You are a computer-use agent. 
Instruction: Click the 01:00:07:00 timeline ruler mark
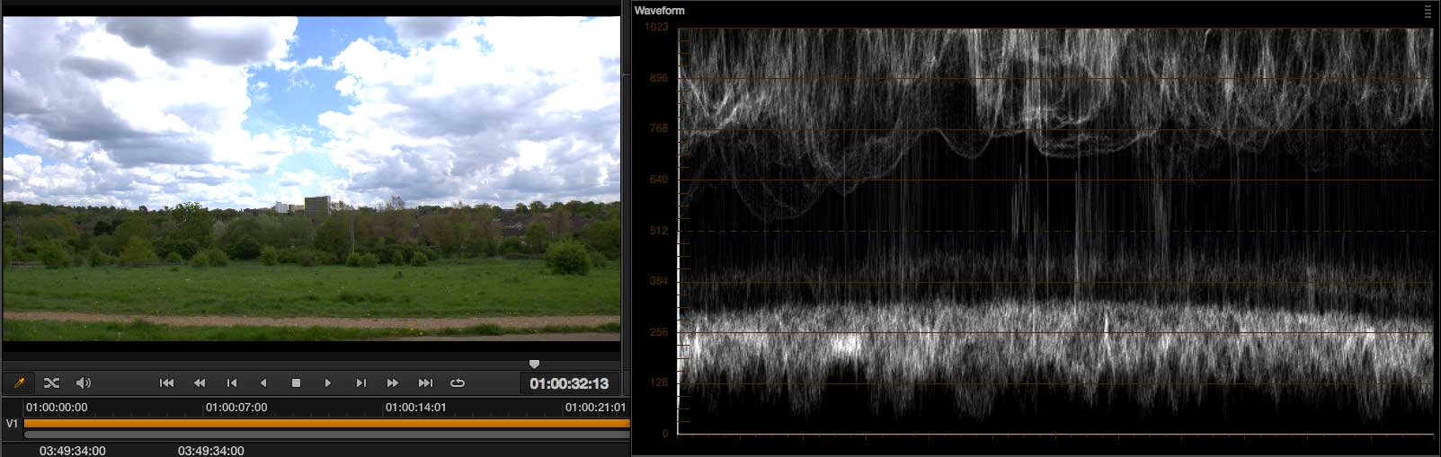point(236,407)
